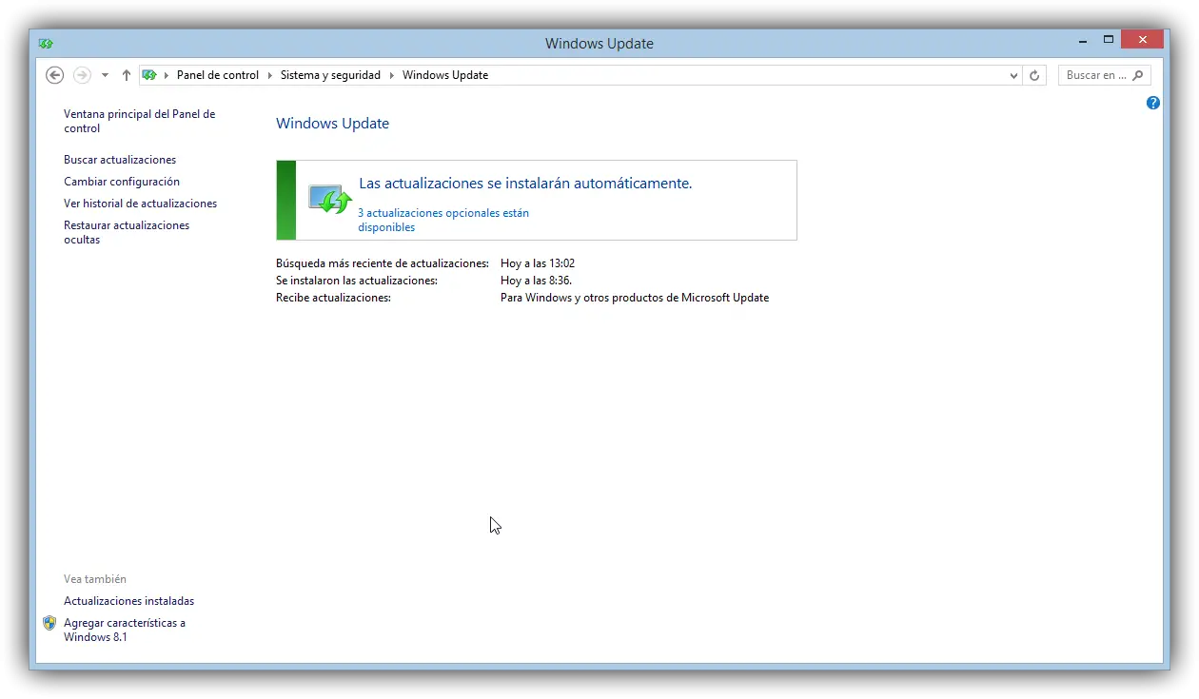The width and height of the screenshot is (1199, 699).
Task: Click the 'Recibe actualizaciones:' label
Action: click(x=333, y=298)
